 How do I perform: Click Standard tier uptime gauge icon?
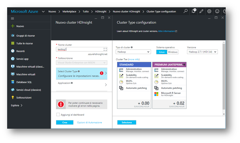coord(121,82)
